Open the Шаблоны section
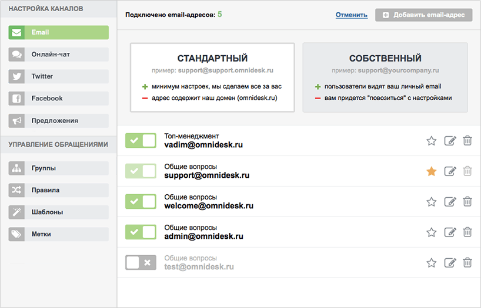The width and height of the screenshot is (481, 308). (59, 212)
